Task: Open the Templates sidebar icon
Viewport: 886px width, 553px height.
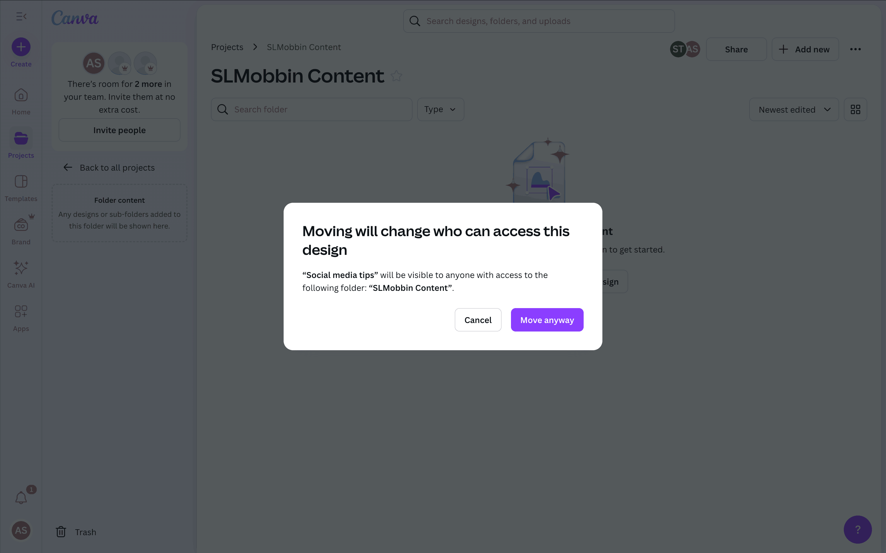Action: pos(21,182)
